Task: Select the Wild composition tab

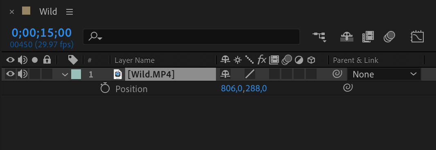Action: coord(48,11)
